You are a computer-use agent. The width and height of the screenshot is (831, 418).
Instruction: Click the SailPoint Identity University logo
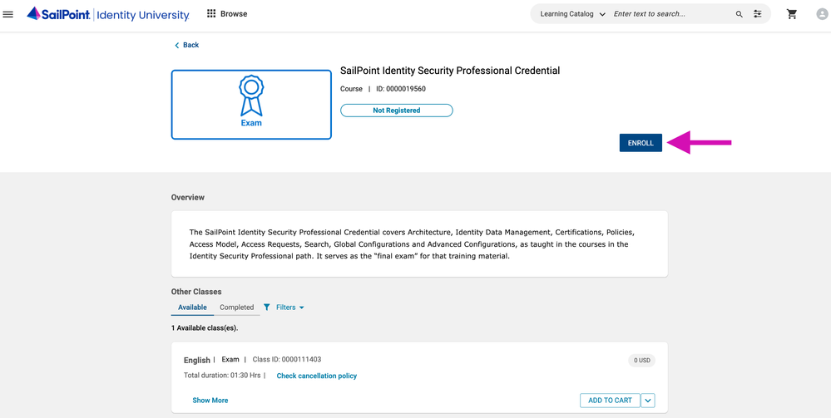point(108,14)
